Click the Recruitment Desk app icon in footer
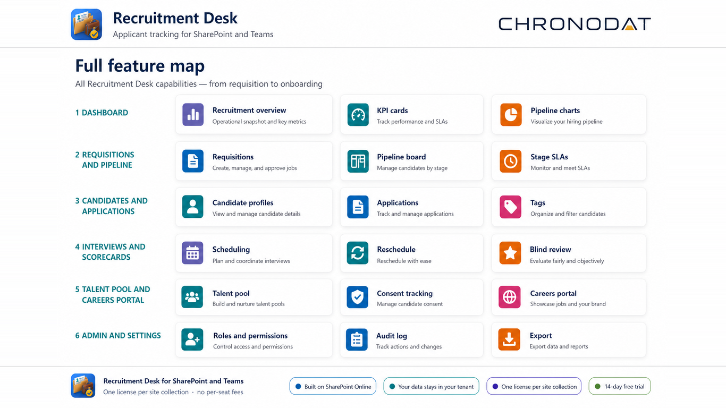Viewport: 726px width, 408px height. pyautogui.click(x=83, y=386)
